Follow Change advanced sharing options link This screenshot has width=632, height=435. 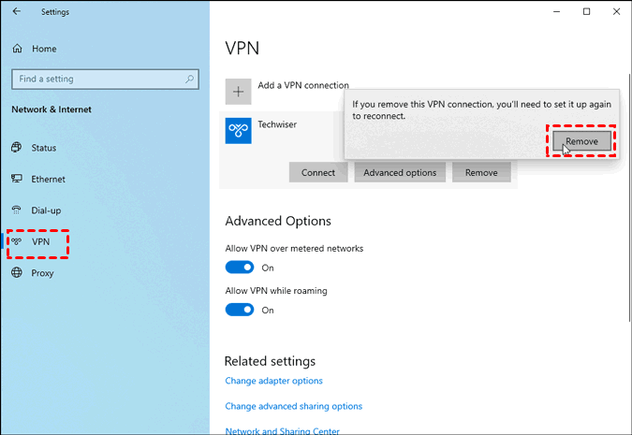(293, 406)
